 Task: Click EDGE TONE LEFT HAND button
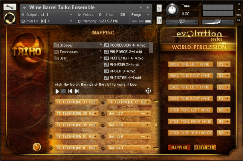click(190, 87)
